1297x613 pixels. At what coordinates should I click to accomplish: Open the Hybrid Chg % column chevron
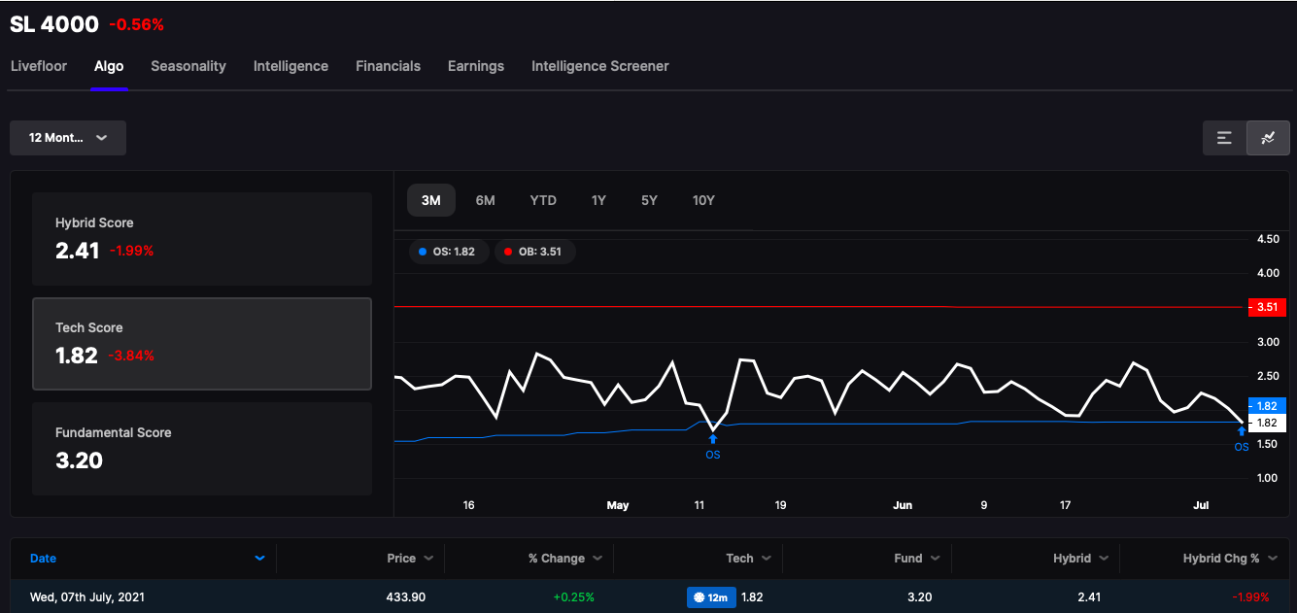click(x=1273, y=559)
